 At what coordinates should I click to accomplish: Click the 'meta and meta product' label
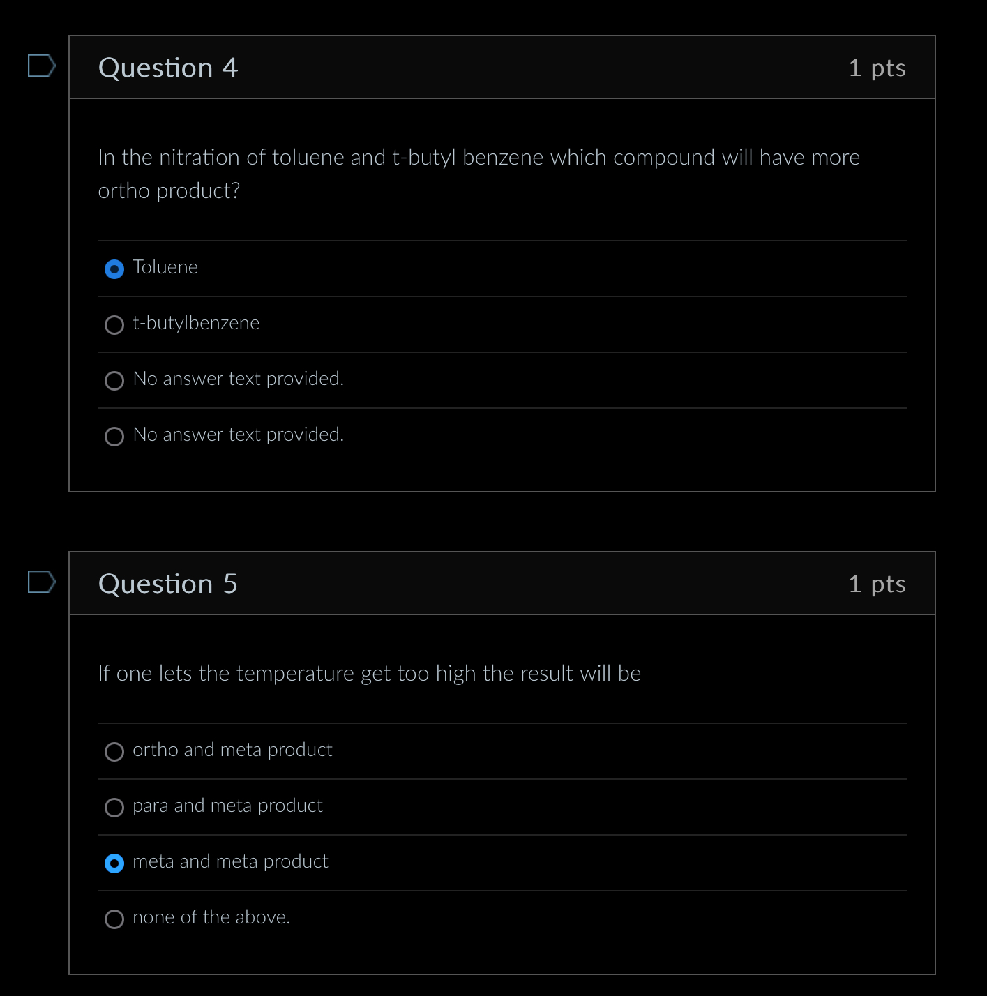tap(230, 861)
